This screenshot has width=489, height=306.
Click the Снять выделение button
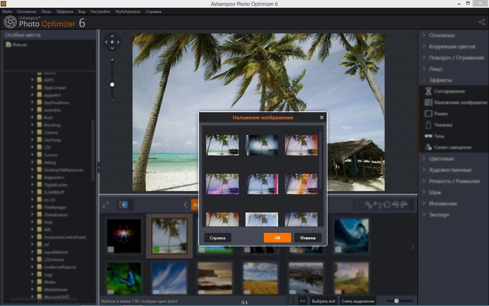tap(358, 301)
